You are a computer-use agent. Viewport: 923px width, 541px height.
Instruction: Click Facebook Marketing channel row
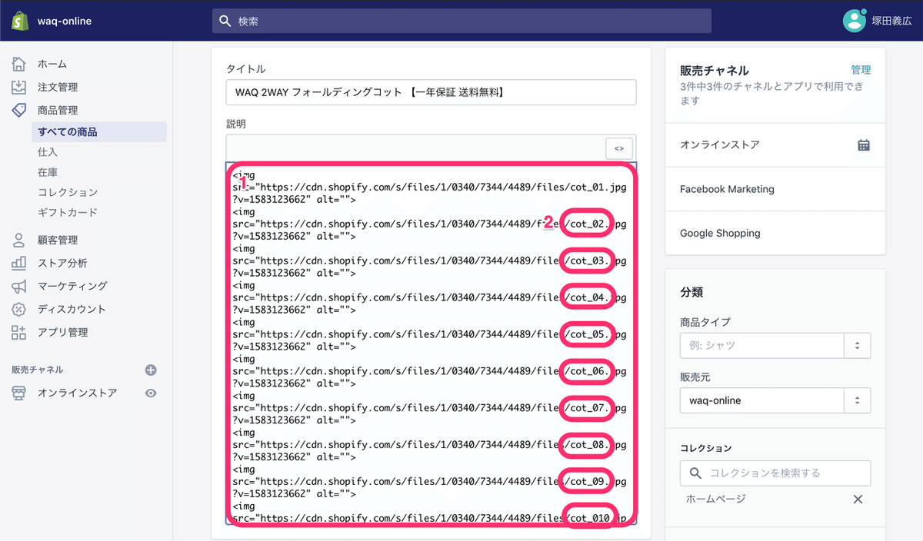coord(775,189)
